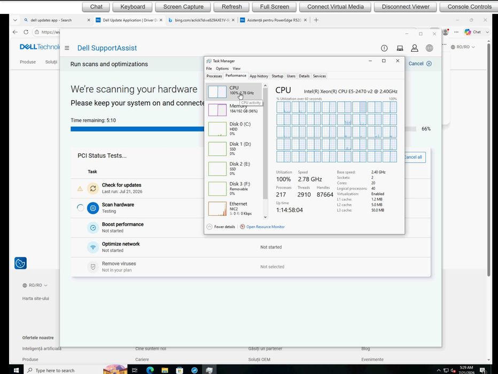The width and height of the screenshot is (498, 374).
Task: Reload the browser page
Action: click(26, 32)
